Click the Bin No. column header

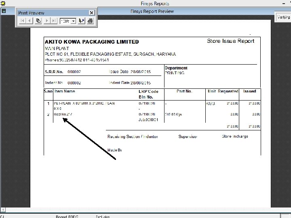click(x=146, y=97)
